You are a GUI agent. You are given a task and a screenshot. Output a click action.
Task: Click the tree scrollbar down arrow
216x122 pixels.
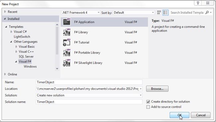click(x=57, y=69)
